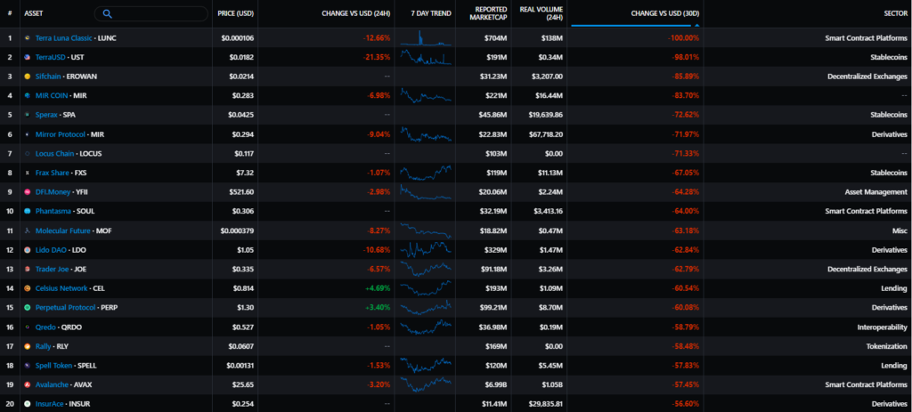Click the $521.60 price for DFI.Money

(x=241, y=192)
